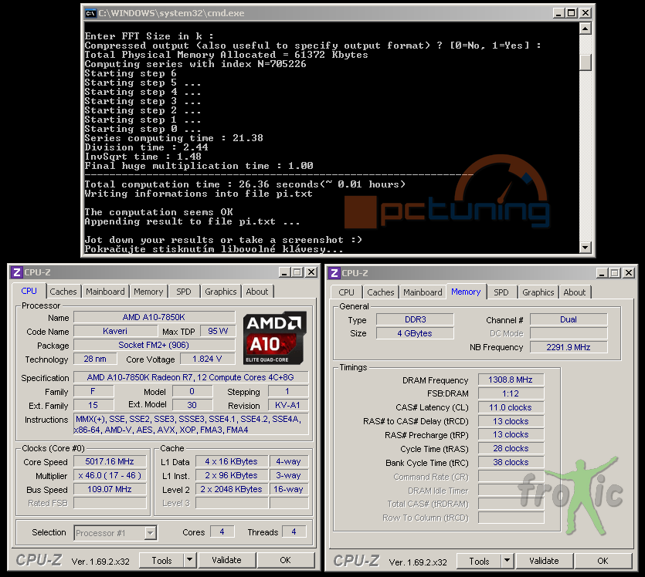This screenshot has height=577, width=645.
Task: Click the 4 GBytes memory size value
Action: coord(416,333)
